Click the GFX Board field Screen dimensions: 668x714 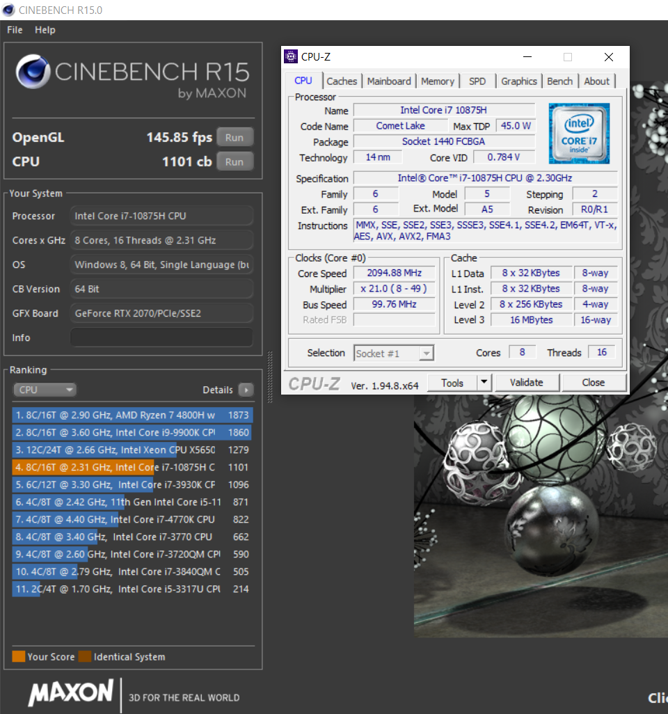(161, 313)
